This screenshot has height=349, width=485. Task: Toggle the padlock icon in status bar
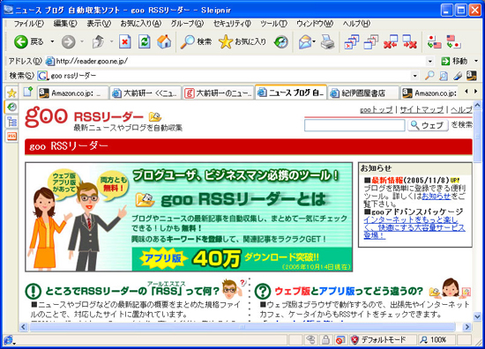[325, 340]
